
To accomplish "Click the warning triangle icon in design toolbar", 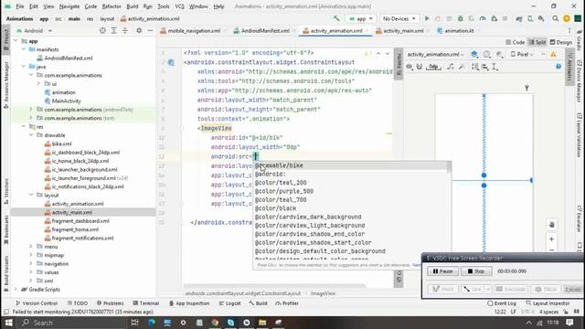I will click(x=553, y=55).
